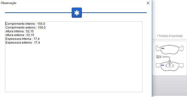Open the brake pad product thumbnail card
Screen dimensions: 187x97
coord(170,58)
